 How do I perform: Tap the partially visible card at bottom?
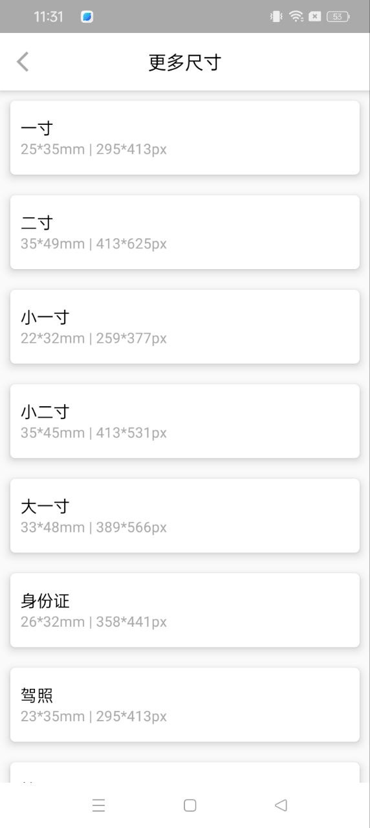(185, 772)
